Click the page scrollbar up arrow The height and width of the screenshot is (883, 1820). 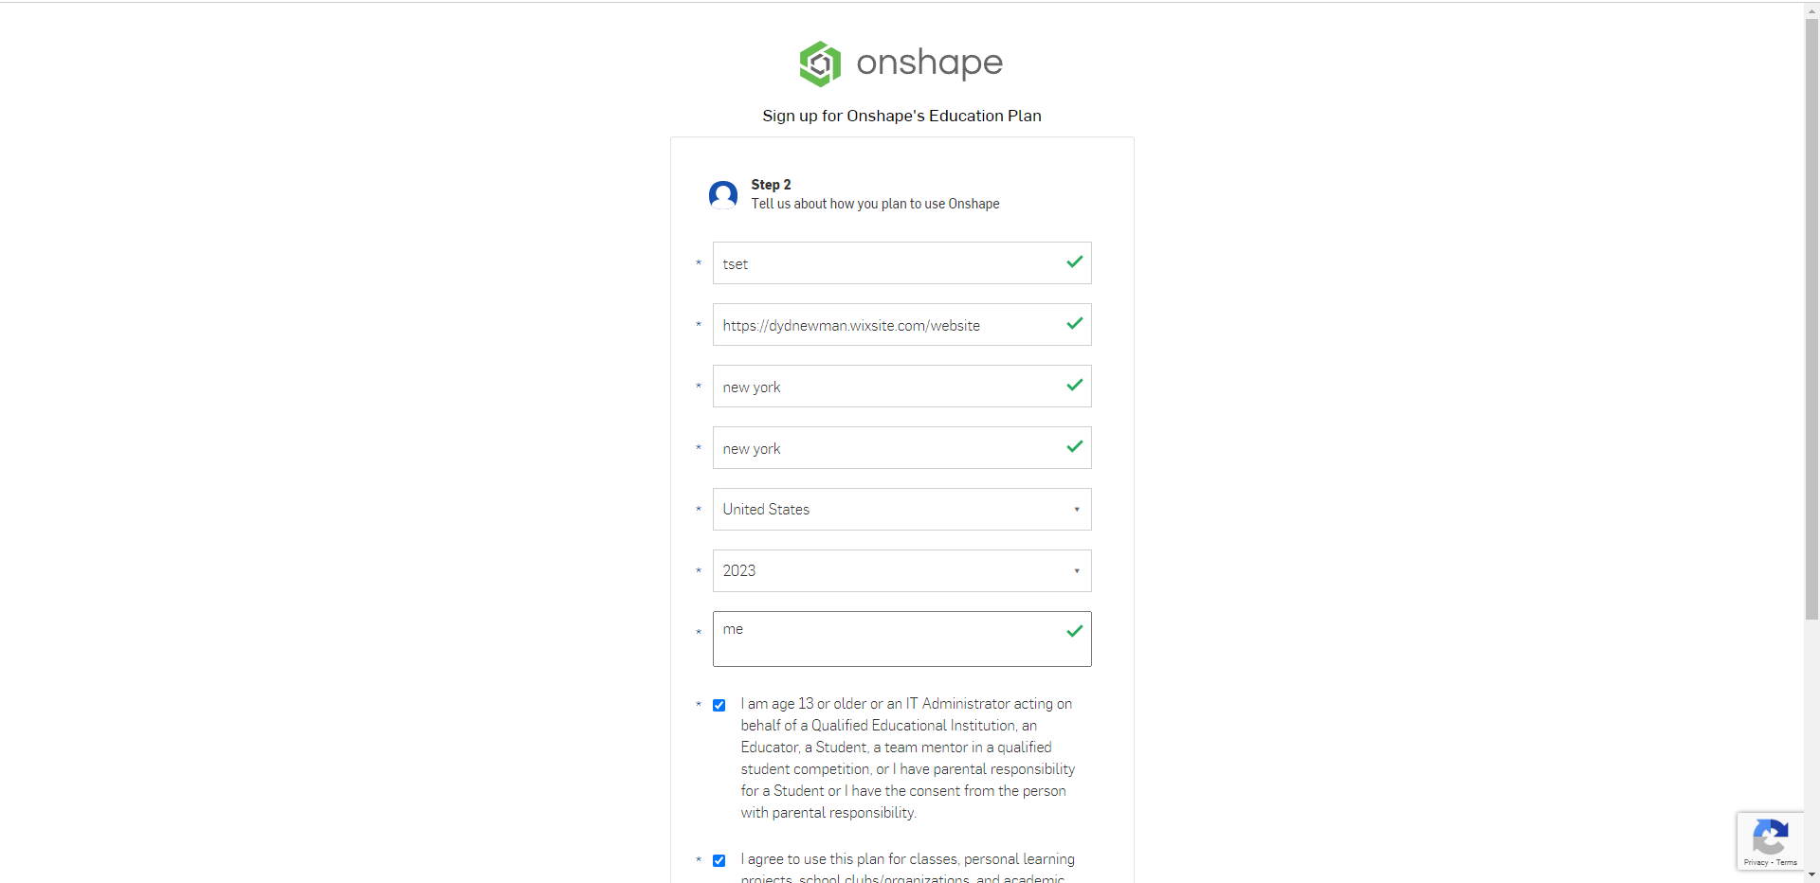1811,9
